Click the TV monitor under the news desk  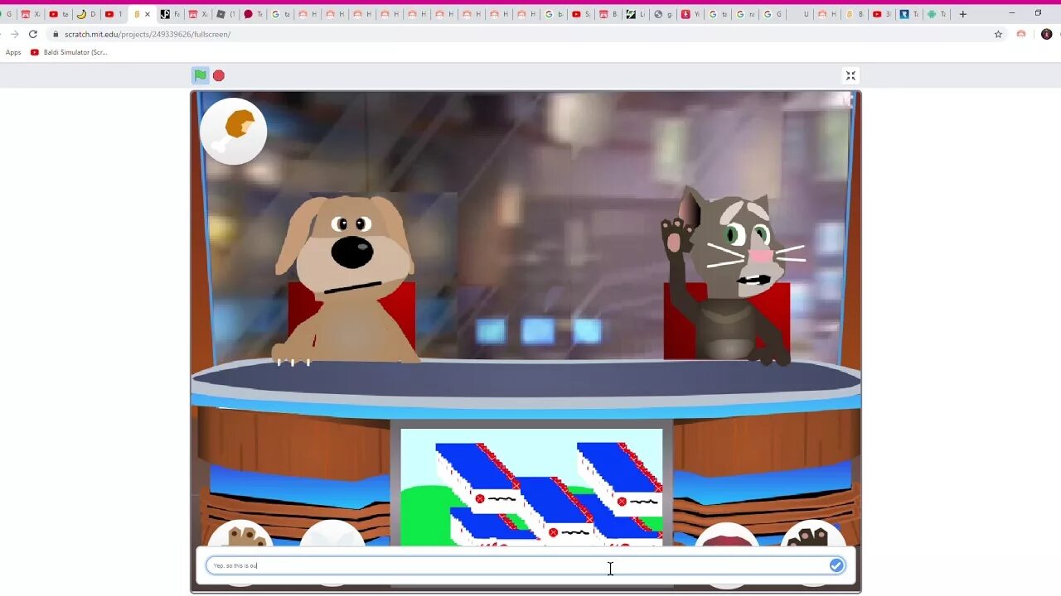[x=531, y=487]
